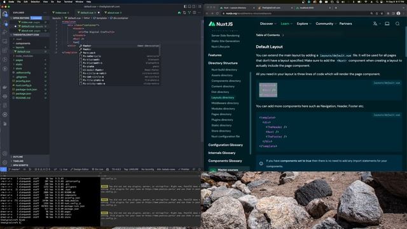Toggle VS Code primary sidebar layout icon
The height and width of the screenshot is (229, 407).
[185, 6]
